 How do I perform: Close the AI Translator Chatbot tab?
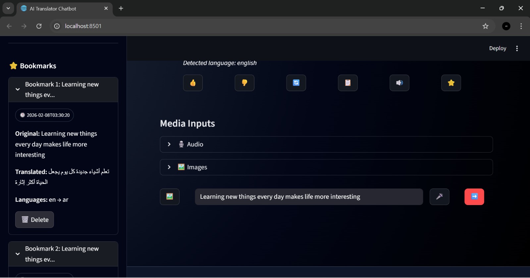point(106,8)
